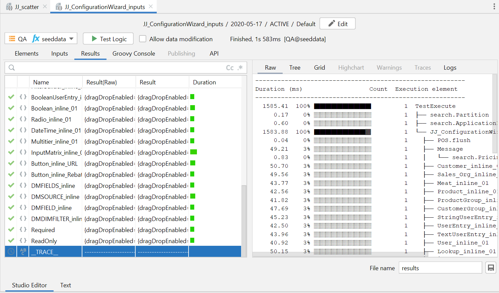Click the save file icon beside results
This screenshot has width=499, height=293.
click(491, 268)
